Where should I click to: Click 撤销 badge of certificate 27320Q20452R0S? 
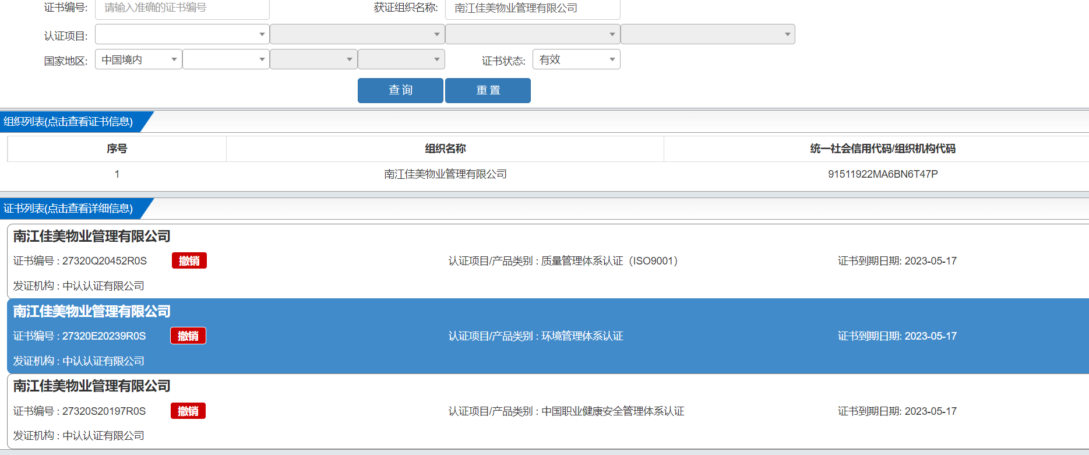[x=189, y=261]
